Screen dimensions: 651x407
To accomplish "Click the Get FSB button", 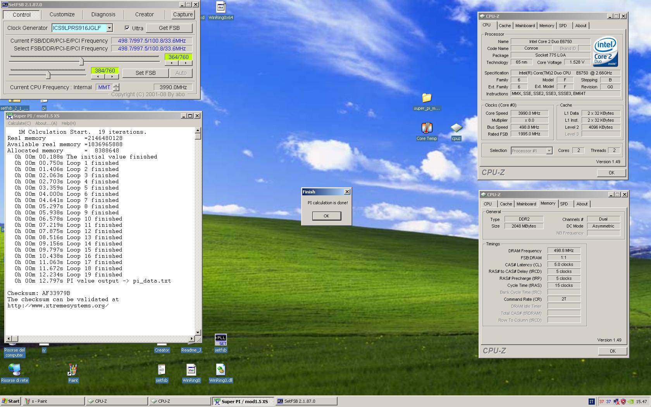I will (169, 28).
